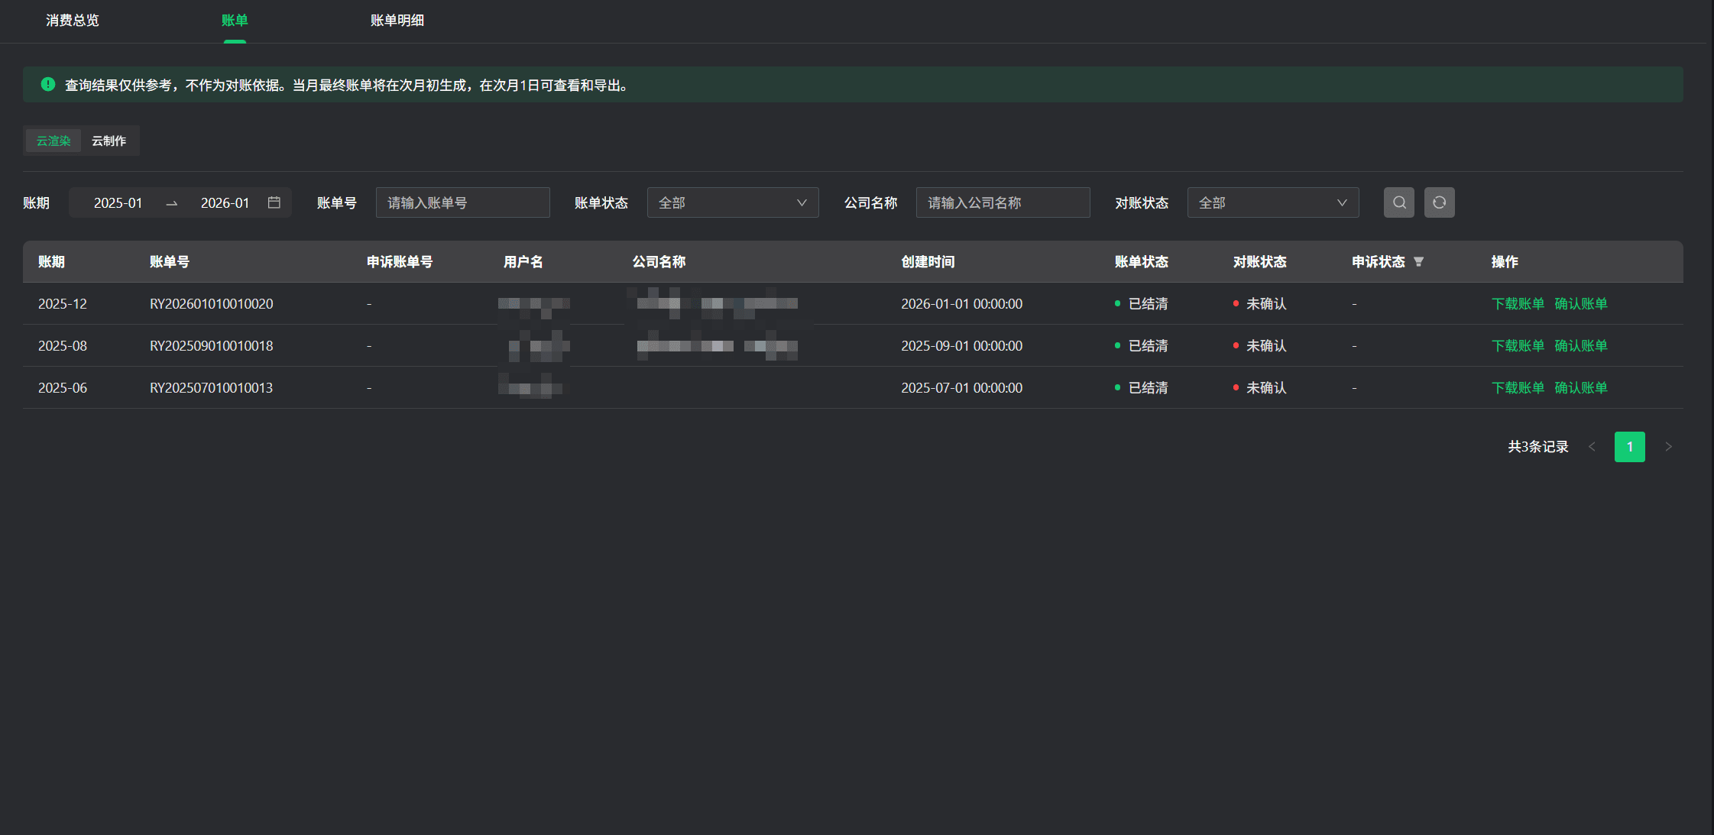Select page 1 in pagination
1714x835 pixels.
click(x=1630, y=447)
